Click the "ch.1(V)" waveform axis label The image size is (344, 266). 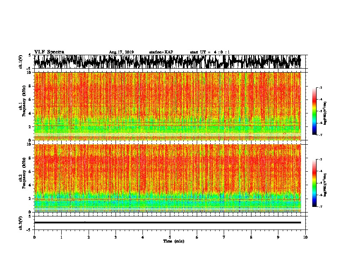point(21,62)
